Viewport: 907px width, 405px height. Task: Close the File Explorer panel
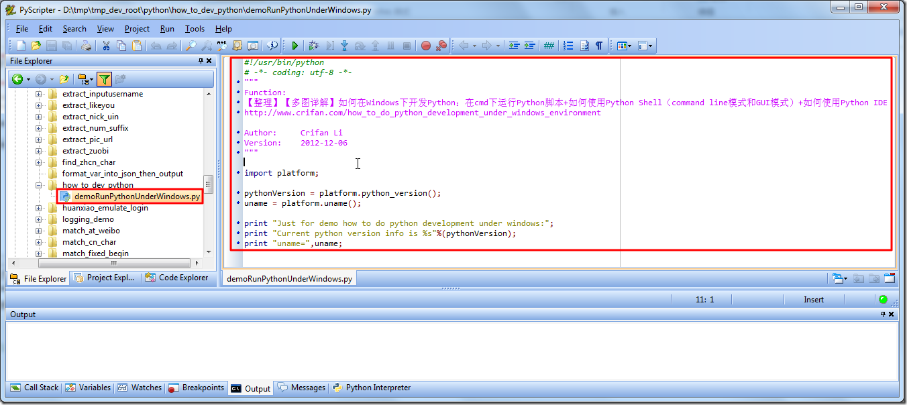coord(209,61)
